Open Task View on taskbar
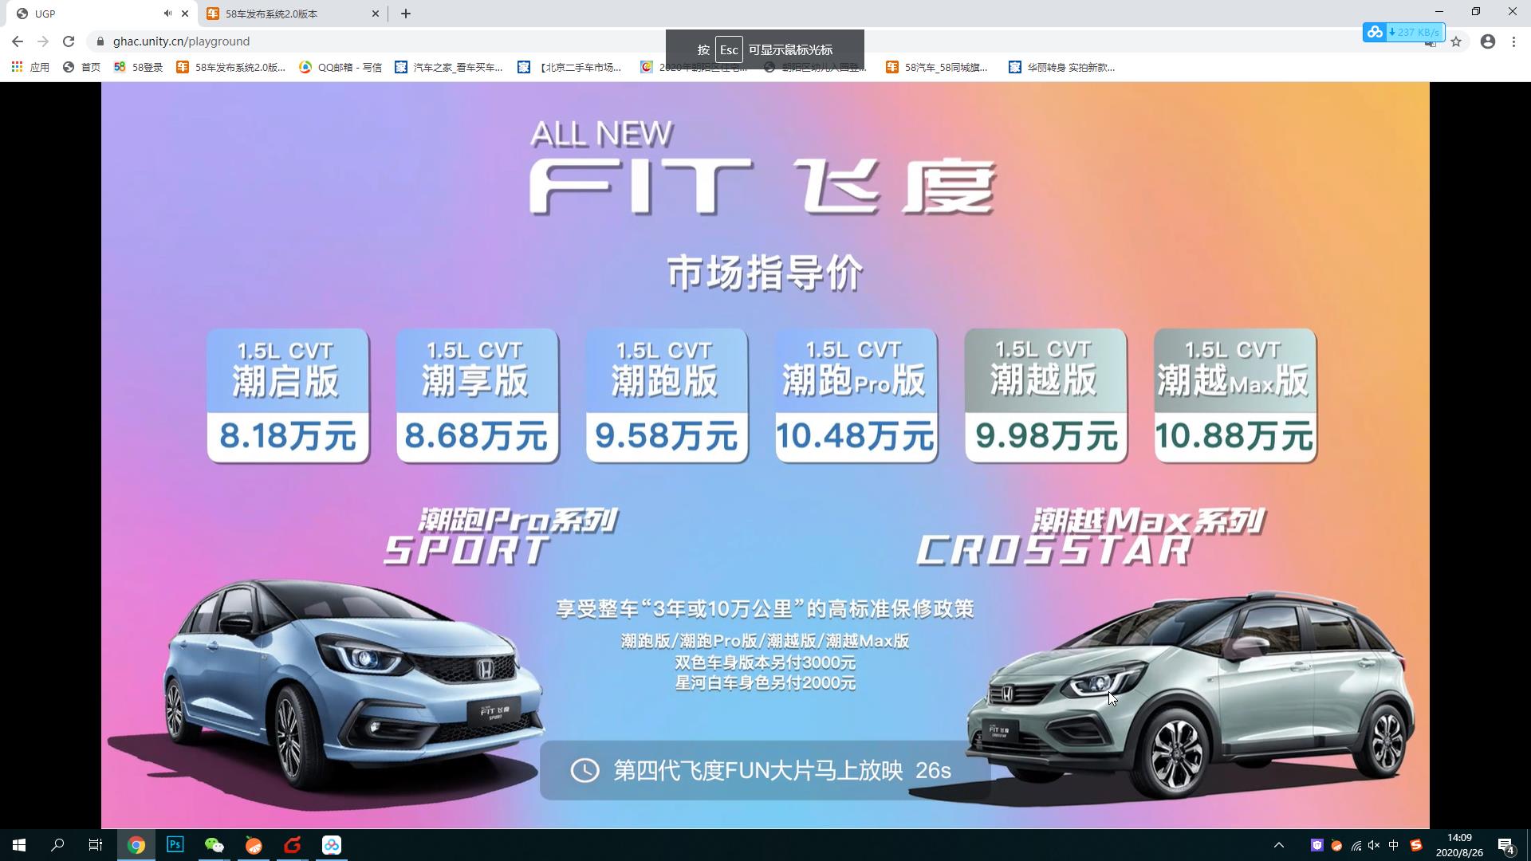The width and height of the screenshot is (1531, 861). pyautogui.click(x=96, y=844)
